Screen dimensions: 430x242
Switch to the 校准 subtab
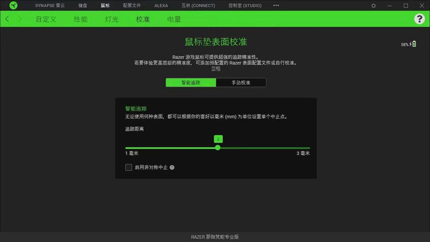143,19
